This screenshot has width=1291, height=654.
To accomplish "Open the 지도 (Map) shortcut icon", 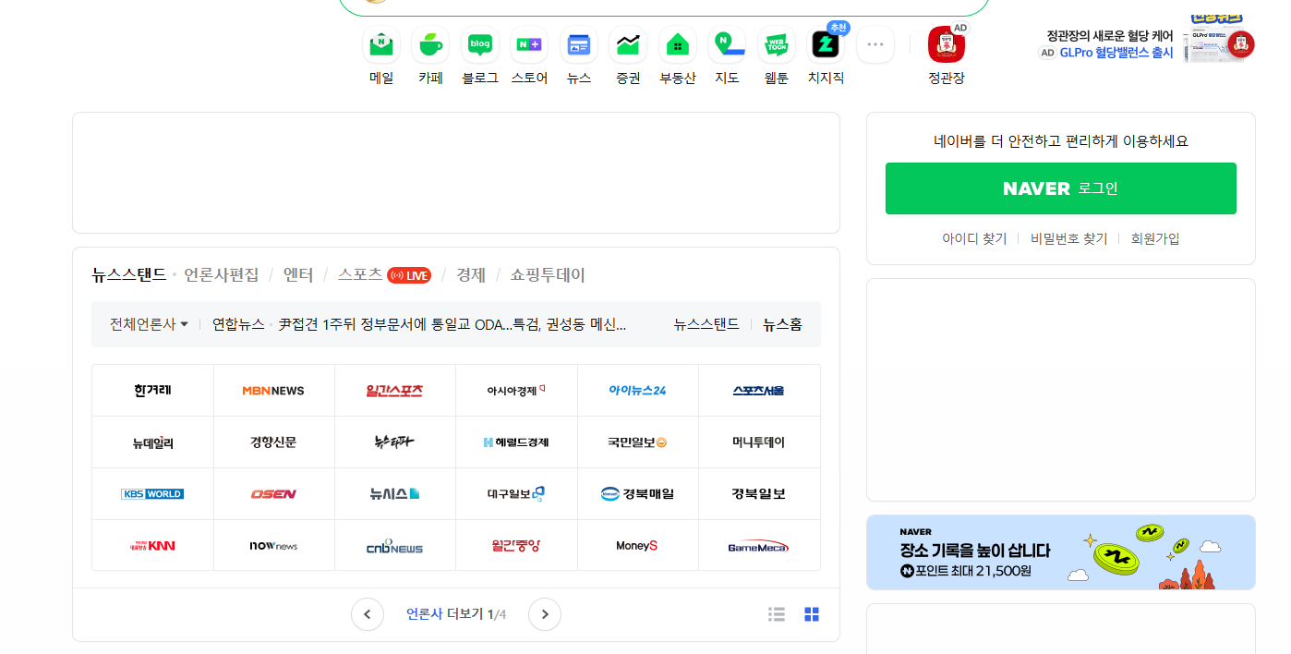I will point(727,44).
